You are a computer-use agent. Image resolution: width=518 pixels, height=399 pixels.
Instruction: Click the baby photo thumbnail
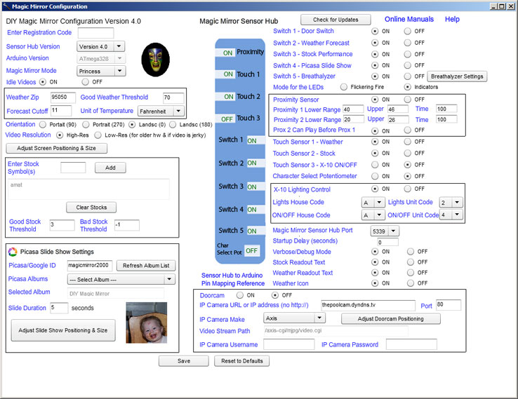147,323
